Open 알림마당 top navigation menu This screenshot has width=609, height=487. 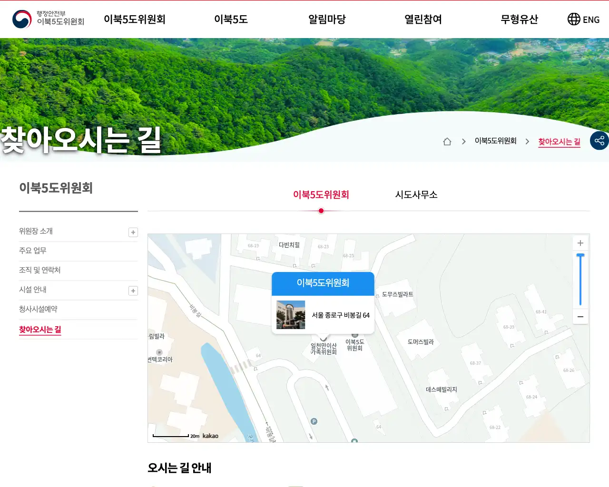click(x=327, y=19)
